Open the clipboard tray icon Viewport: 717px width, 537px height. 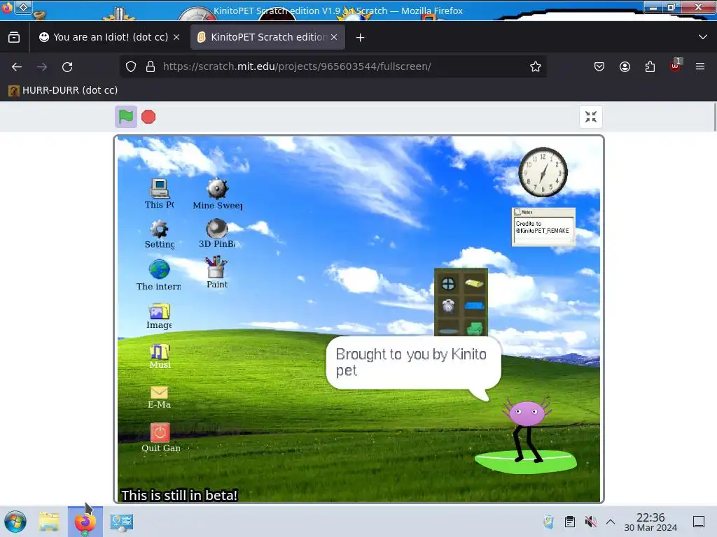[x=570, y=522]
